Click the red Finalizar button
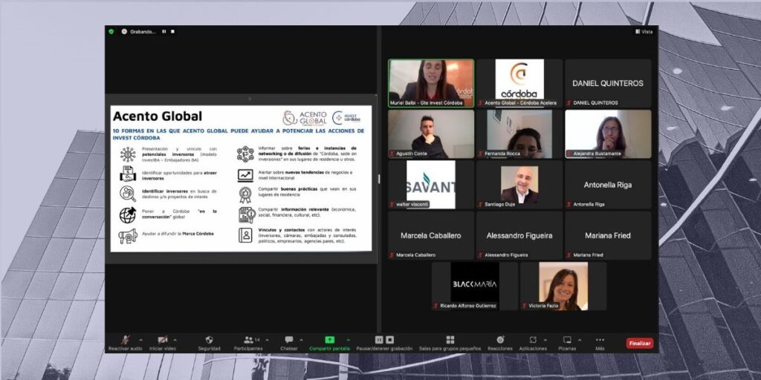 (x=640, y=343)
